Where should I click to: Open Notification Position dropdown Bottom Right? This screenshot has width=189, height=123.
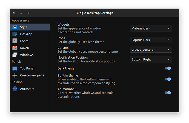(151, 59)
